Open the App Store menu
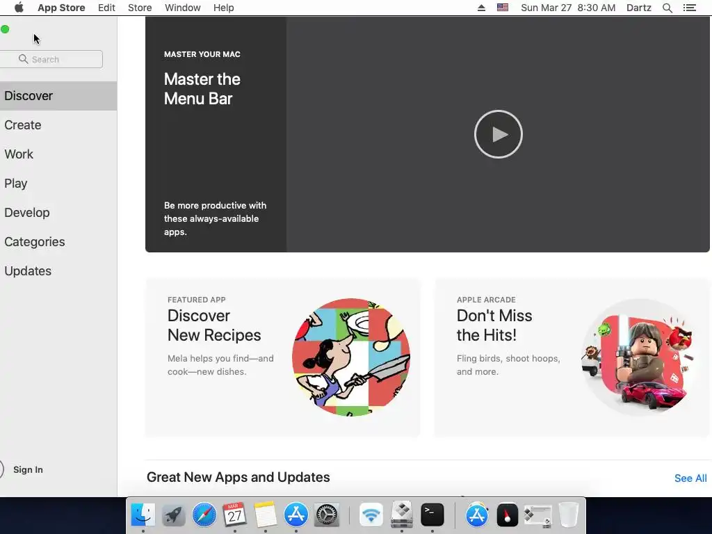The height and width of the screenshot is (534, 712). (61, 8)
